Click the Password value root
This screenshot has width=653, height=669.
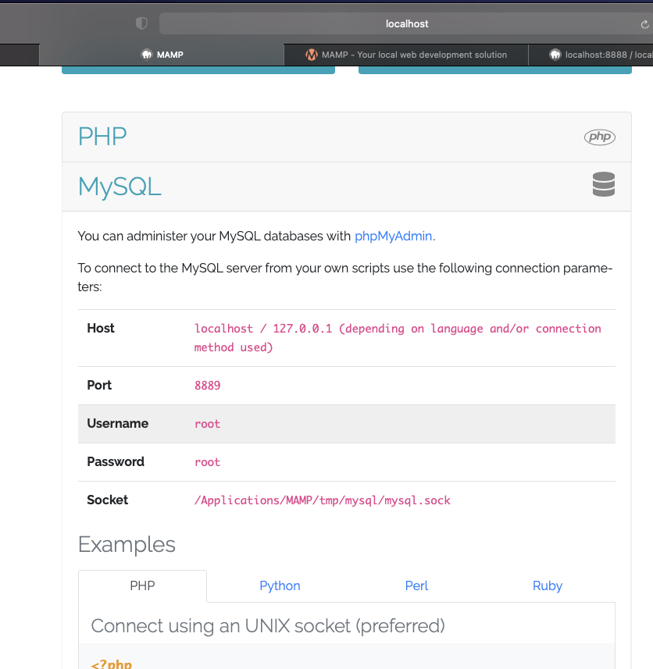click(x=208, y=462)
